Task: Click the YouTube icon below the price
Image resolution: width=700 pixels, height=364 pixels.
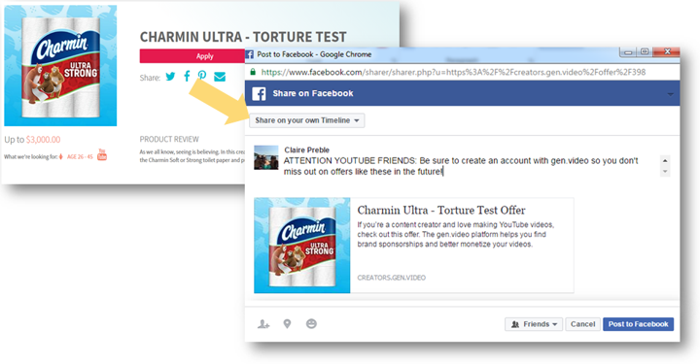Action: pyautogui.click(x=102, y=154)
